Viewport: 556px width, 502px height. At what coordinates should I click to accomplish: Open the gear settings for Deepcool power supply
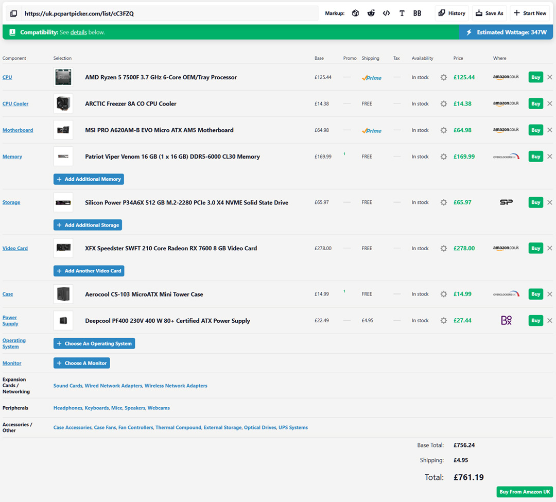[444, 320]
